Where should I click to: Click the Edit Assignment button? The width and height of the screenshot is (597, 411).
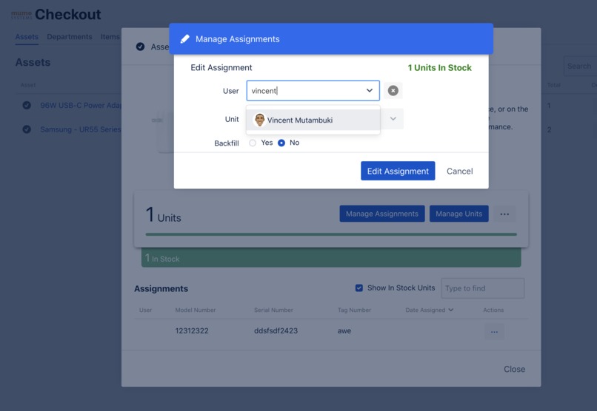point(398,171)
